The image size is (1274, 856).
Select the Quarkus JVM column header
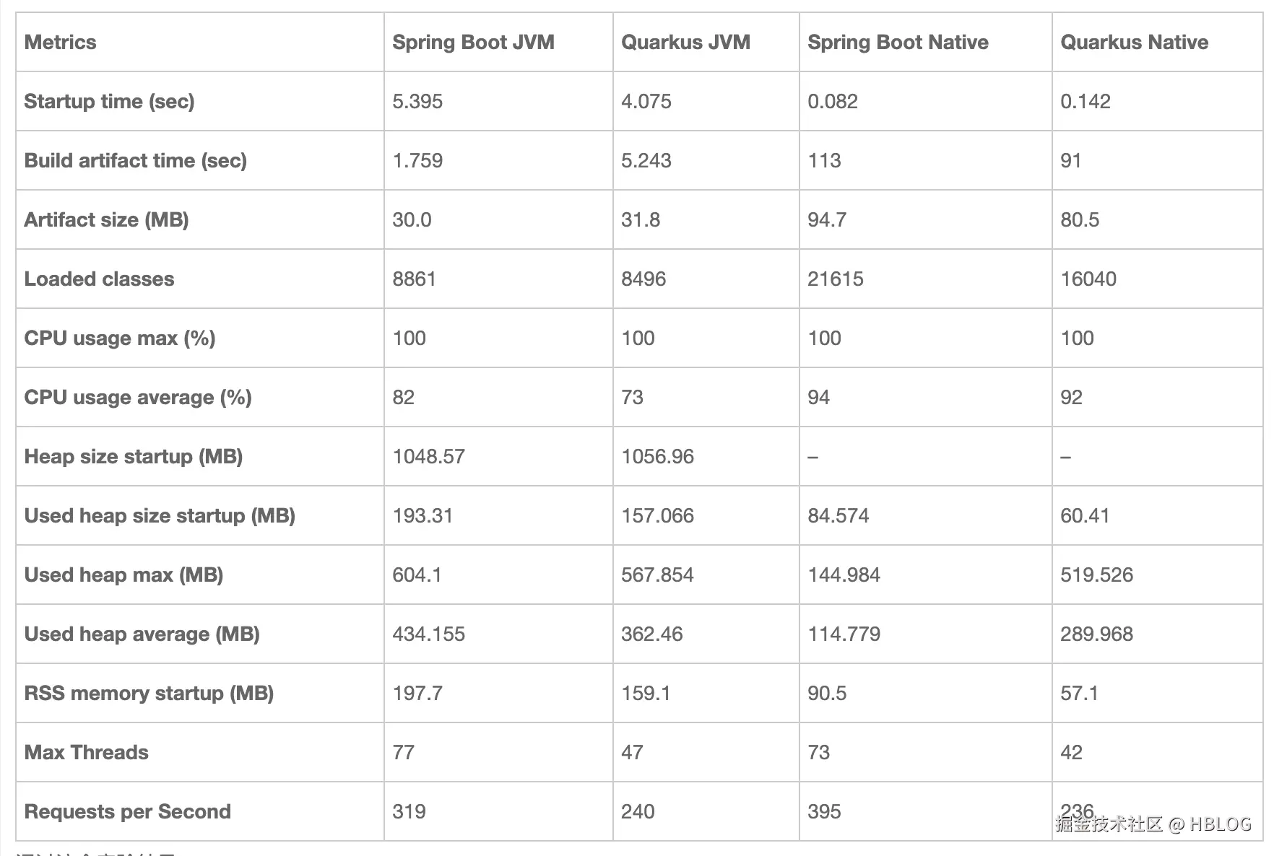point(685,43)
